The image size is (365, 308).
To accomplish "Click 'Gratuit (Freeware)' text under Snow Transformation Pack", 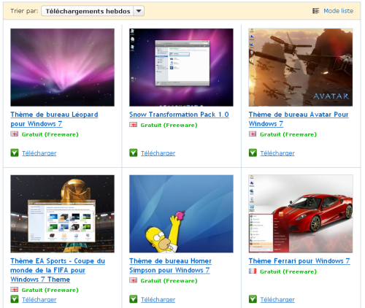I will 169,125.
